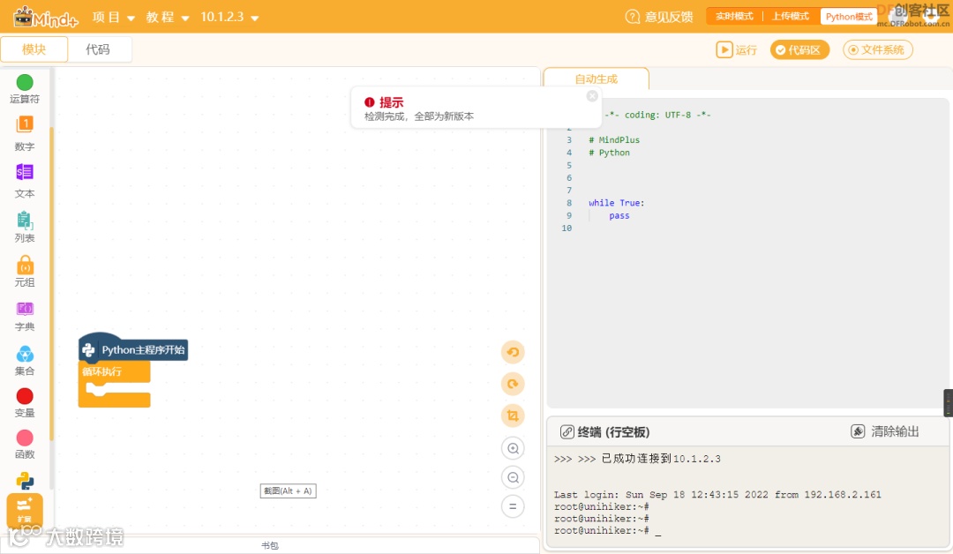Click the 'pass' code line
This screenshot has height=554, width=953.
click(x=619, y=215)
